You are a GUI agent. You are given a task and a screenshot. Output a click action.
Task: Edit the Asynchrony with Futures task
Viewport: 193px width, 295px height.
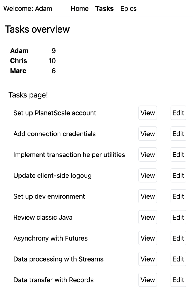pos(178,238)
